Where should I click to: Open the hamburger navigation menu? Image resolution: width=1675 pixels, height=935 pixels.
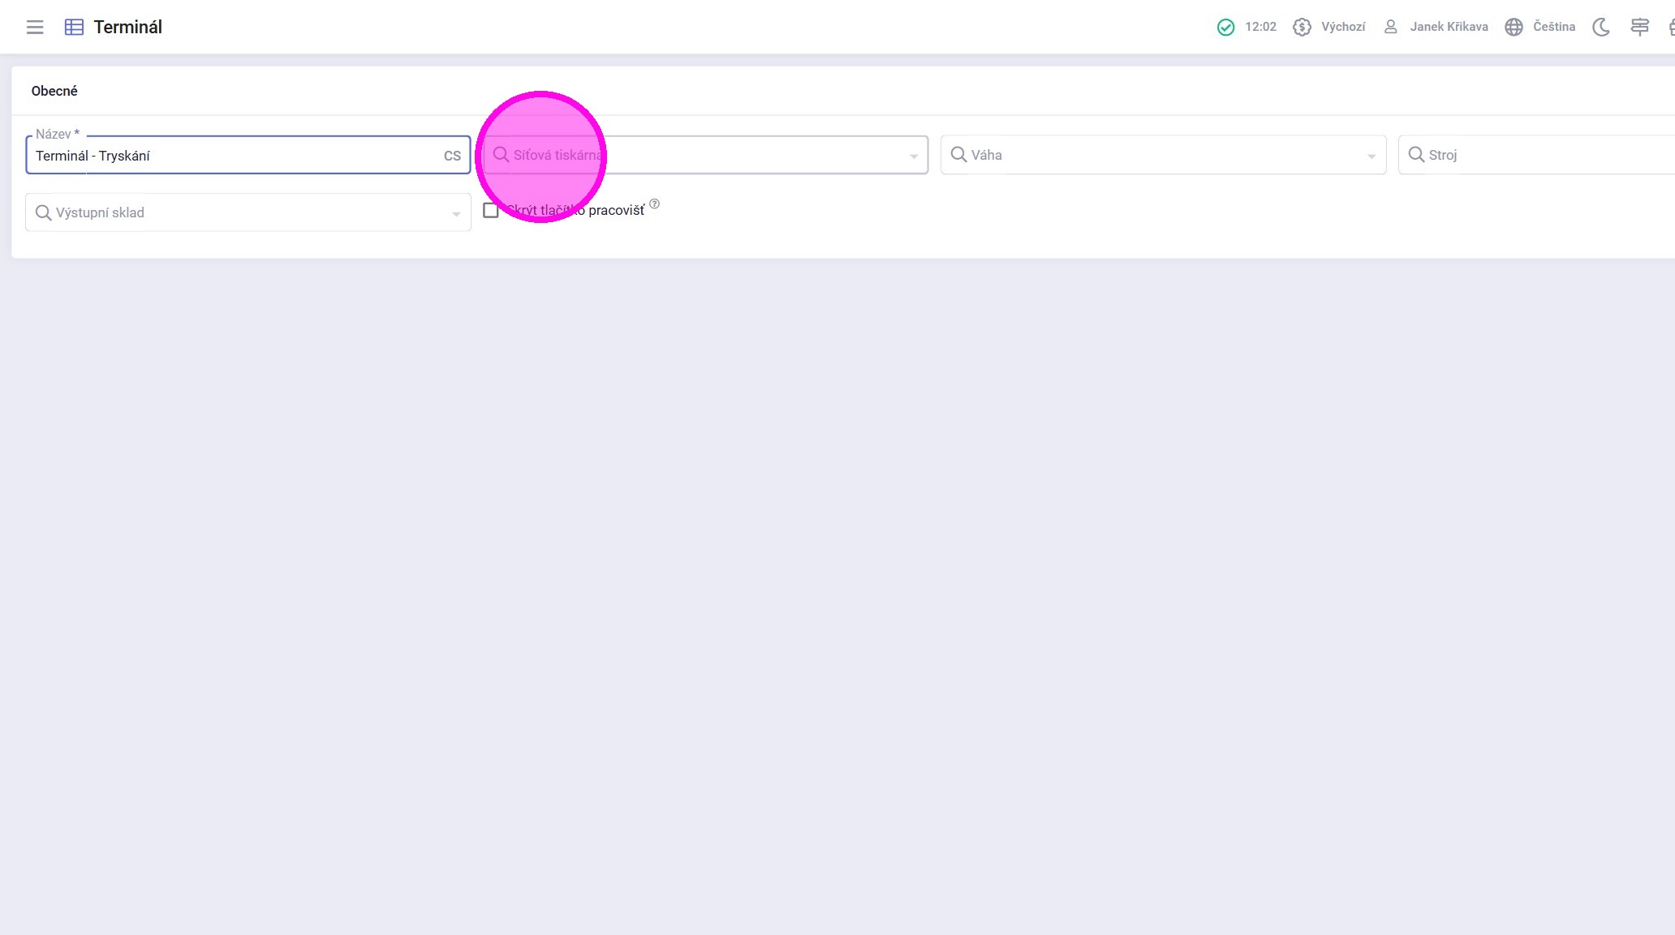click(35, 27)
